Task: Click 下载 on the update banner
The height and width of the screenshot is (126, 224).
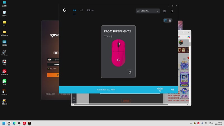Action: coord(172,90)
